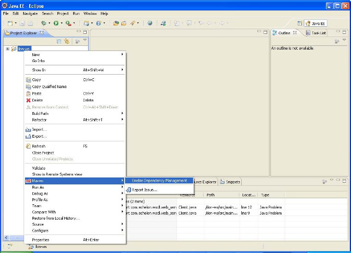Click the Open Task folder icon
The image size is (351, 253).
pyautogui.click(x=124, y=23)
